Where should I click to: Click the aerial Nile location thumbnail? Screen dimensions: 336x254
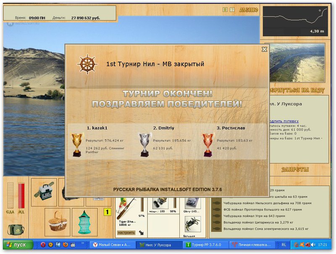pos(297,63)
